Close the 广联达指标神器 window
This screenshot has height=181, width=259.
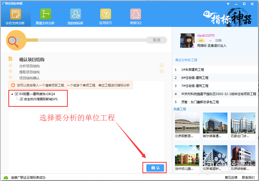pos(252,4)
